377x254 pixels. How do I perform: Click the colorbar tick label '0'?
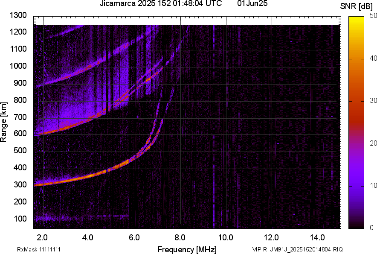click(372, 228)
